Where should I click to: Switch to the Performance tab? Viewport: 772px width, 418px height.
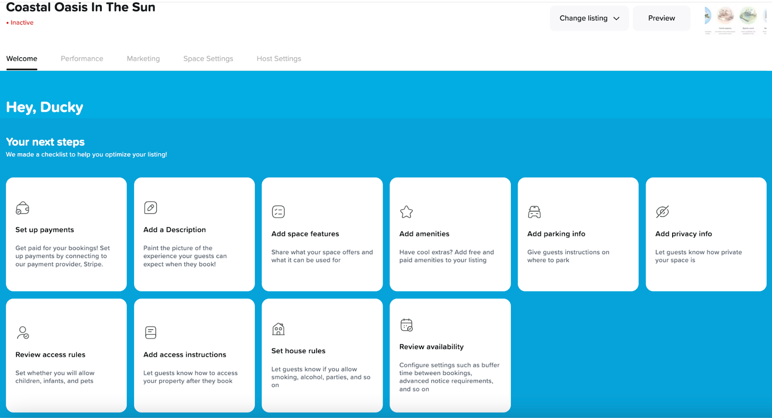(82, 59)
